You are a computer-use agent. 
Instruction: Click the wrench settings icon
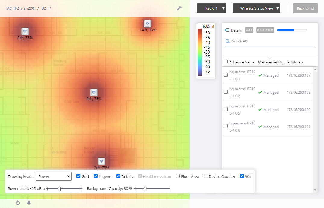pos(179,8)
